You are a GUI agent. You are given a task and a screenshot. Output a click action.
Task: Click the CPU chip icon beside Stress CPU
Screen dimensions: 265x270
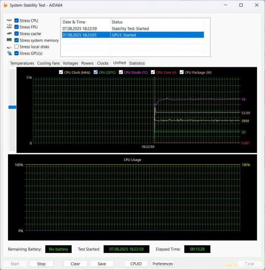pos(9,21)
